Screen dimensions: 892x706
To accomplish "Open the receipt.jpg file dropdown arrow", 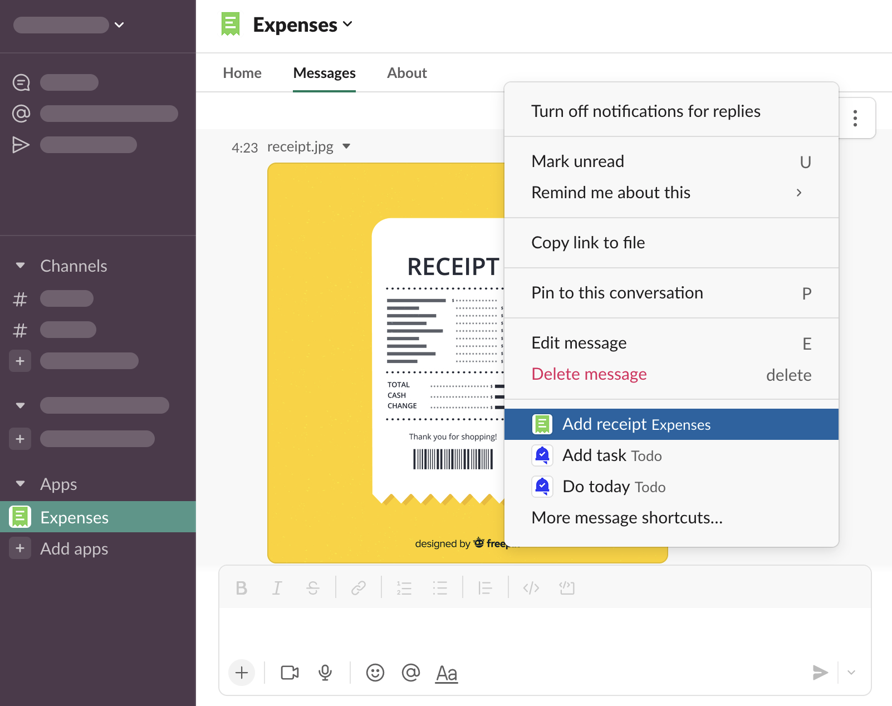I will point(346,146).
